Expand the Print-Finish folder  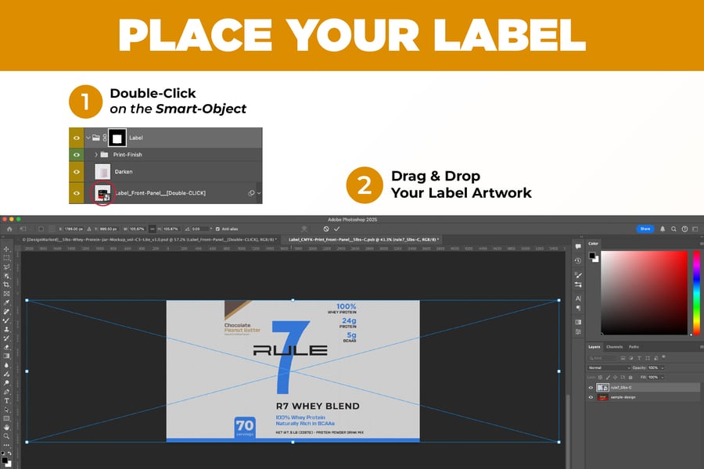tap(96, 155)
